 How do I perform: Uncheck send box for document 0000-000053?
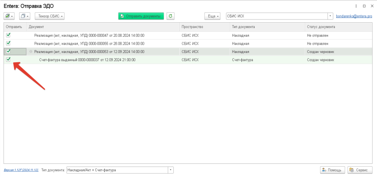(8, 51)
